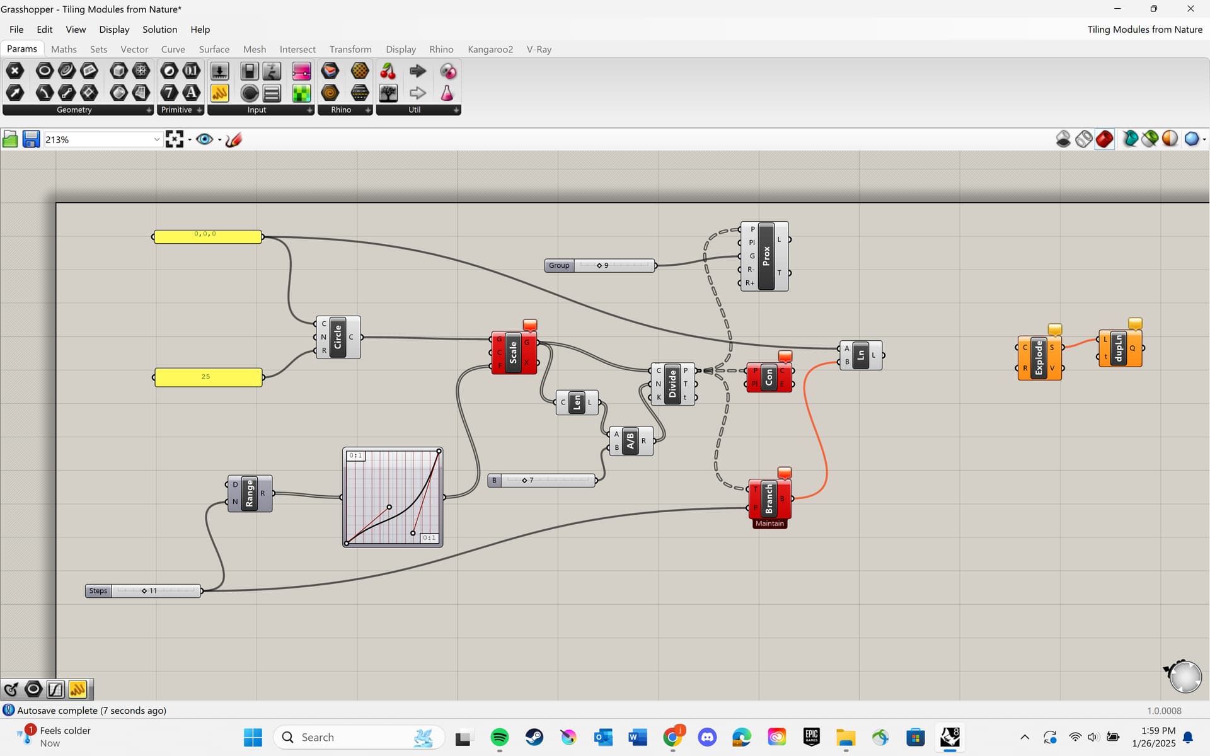Toggle the yellow panel icon at canvas bottom

(x=78, y=689)
